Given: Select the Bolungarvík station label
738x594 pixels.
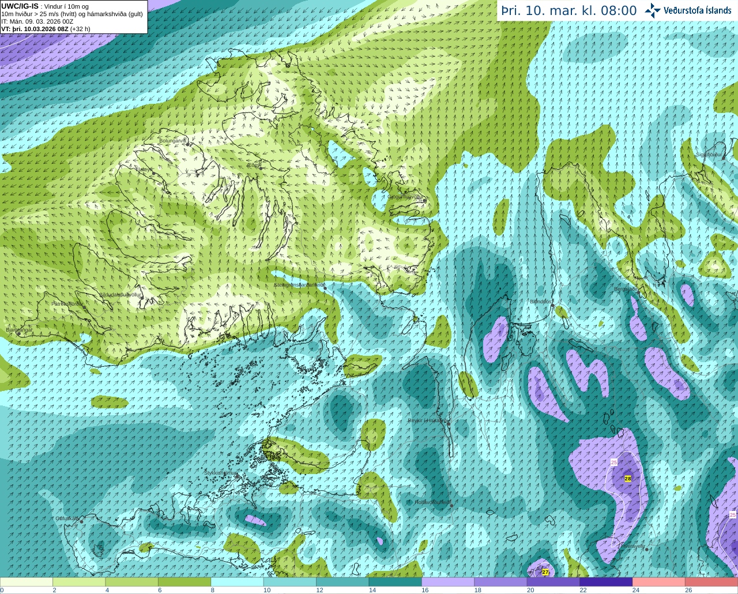Looking at the screenshot, I should (173, 141).
